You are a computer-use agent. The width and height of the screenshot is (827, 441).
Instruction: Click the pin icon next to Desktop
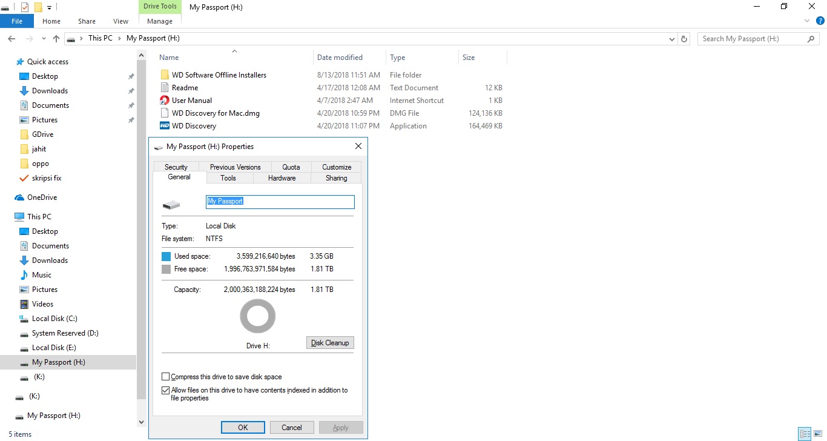tap(131, 76)
